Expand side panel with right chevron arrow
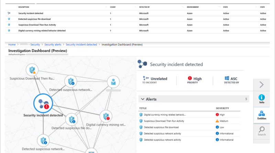 point(262,85)
